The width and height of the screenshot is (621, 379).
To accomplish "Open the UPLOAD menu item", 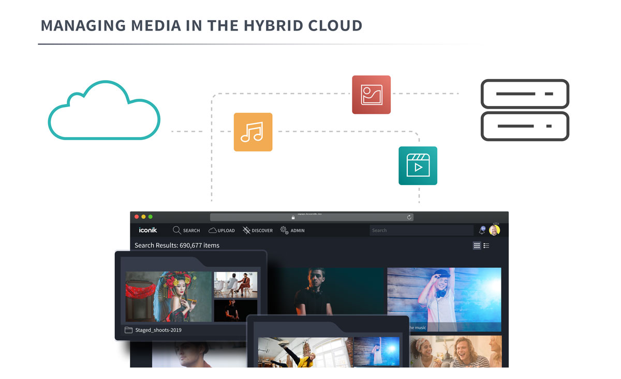I will pos(221,231).
